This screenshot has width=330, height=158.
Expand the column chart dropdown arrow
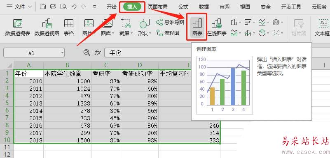tap(240, 22)
